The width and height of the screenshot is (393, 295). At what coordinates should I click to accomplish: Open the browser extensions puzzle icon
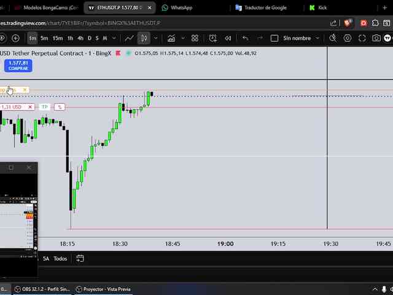(375, 23)
